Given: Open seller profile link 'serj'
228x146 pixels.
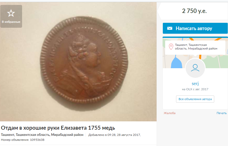Looking at the screenshot, I should [195, 84].
